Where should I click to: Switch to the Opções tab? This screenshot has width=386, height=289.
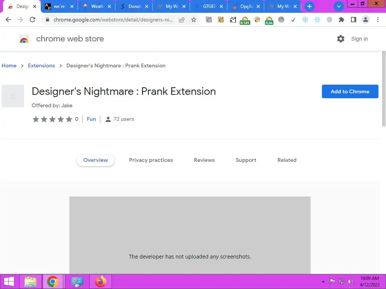tap(247, 6)
